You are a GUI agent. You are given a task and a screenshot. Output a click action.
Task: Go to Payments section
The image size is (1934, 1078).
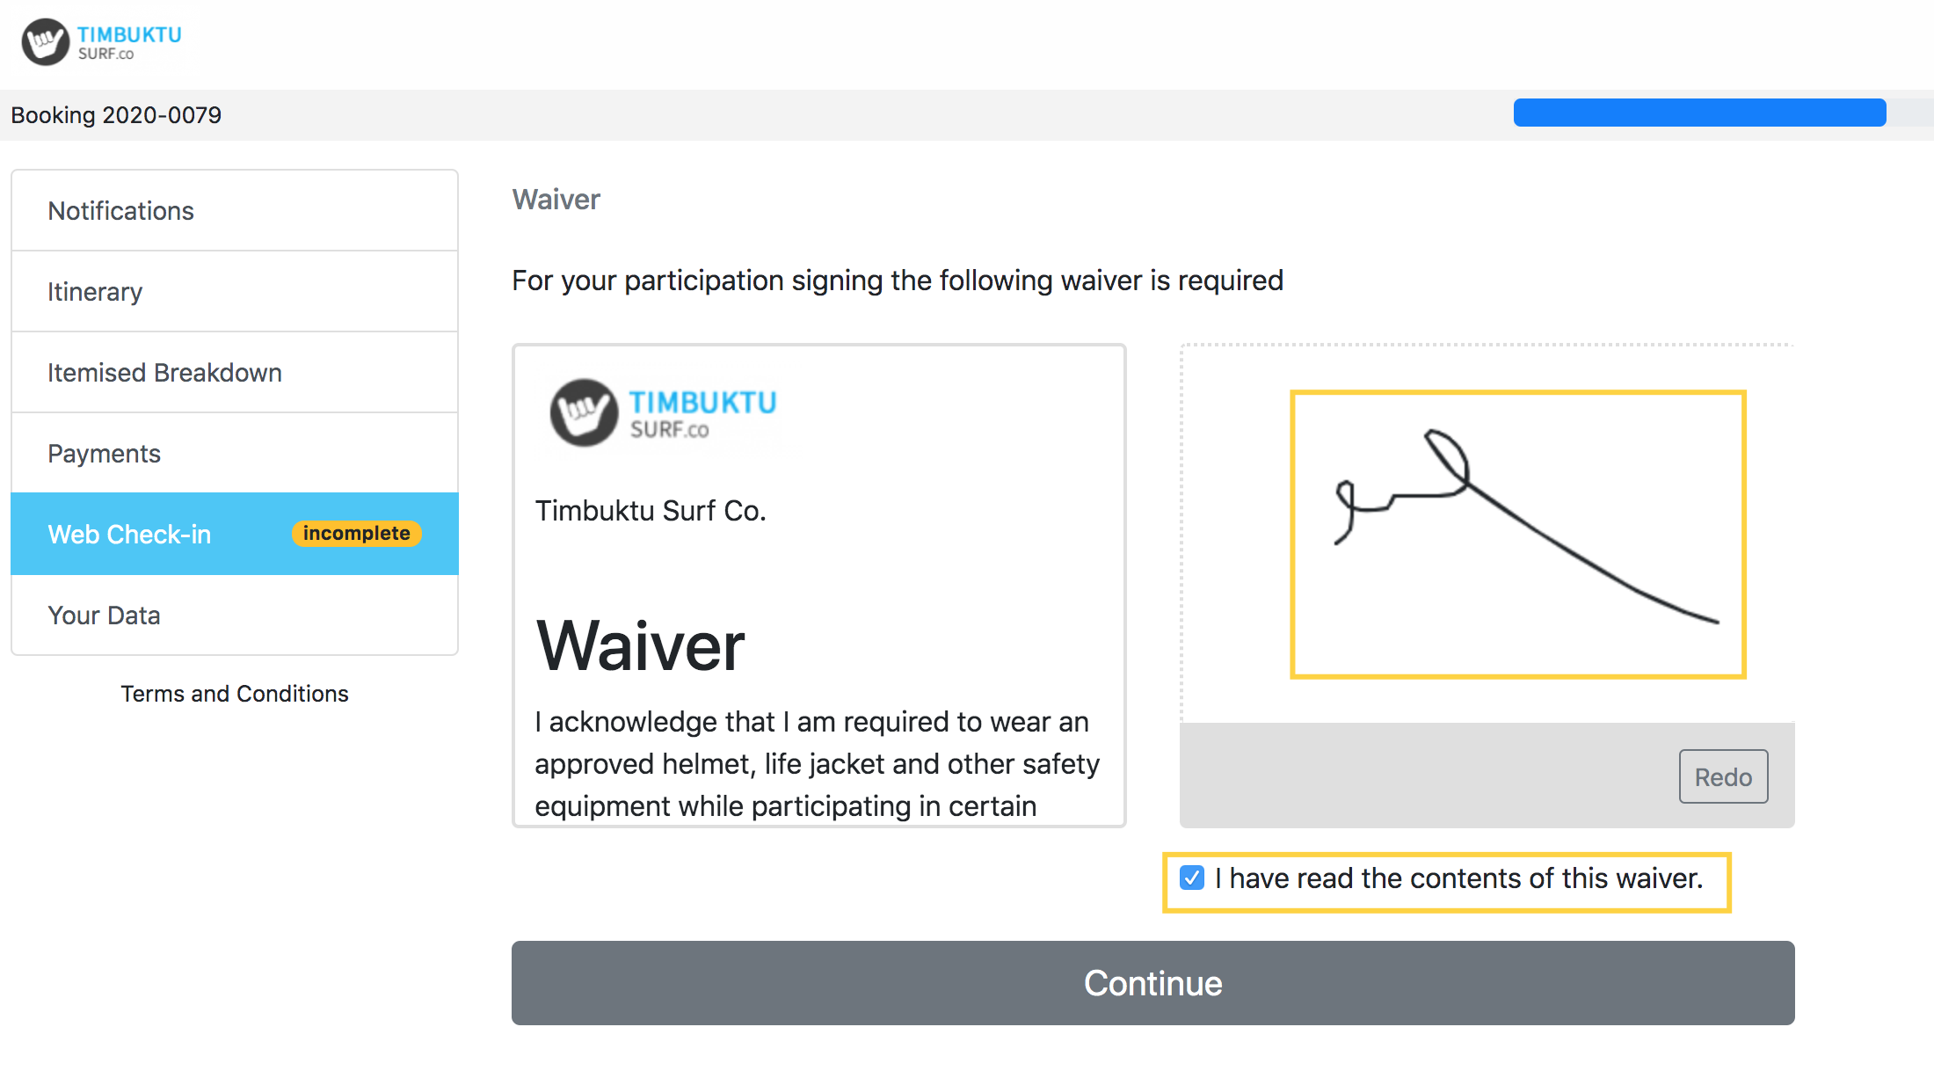pyautogui.click(x=235, y=454)
